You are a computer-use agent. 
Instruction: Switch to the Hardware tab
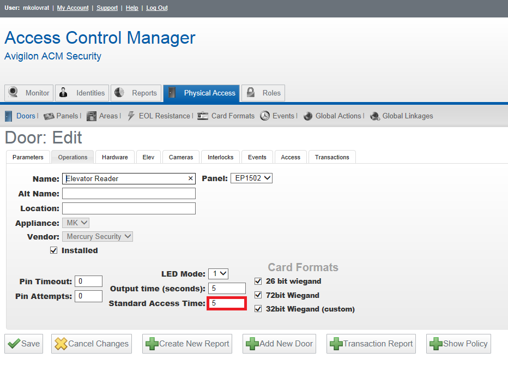114,157
